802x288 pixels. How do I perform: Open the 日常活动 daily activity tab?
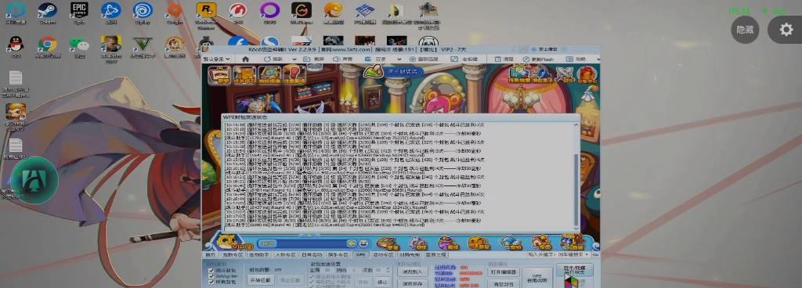[x=312, y=254]
